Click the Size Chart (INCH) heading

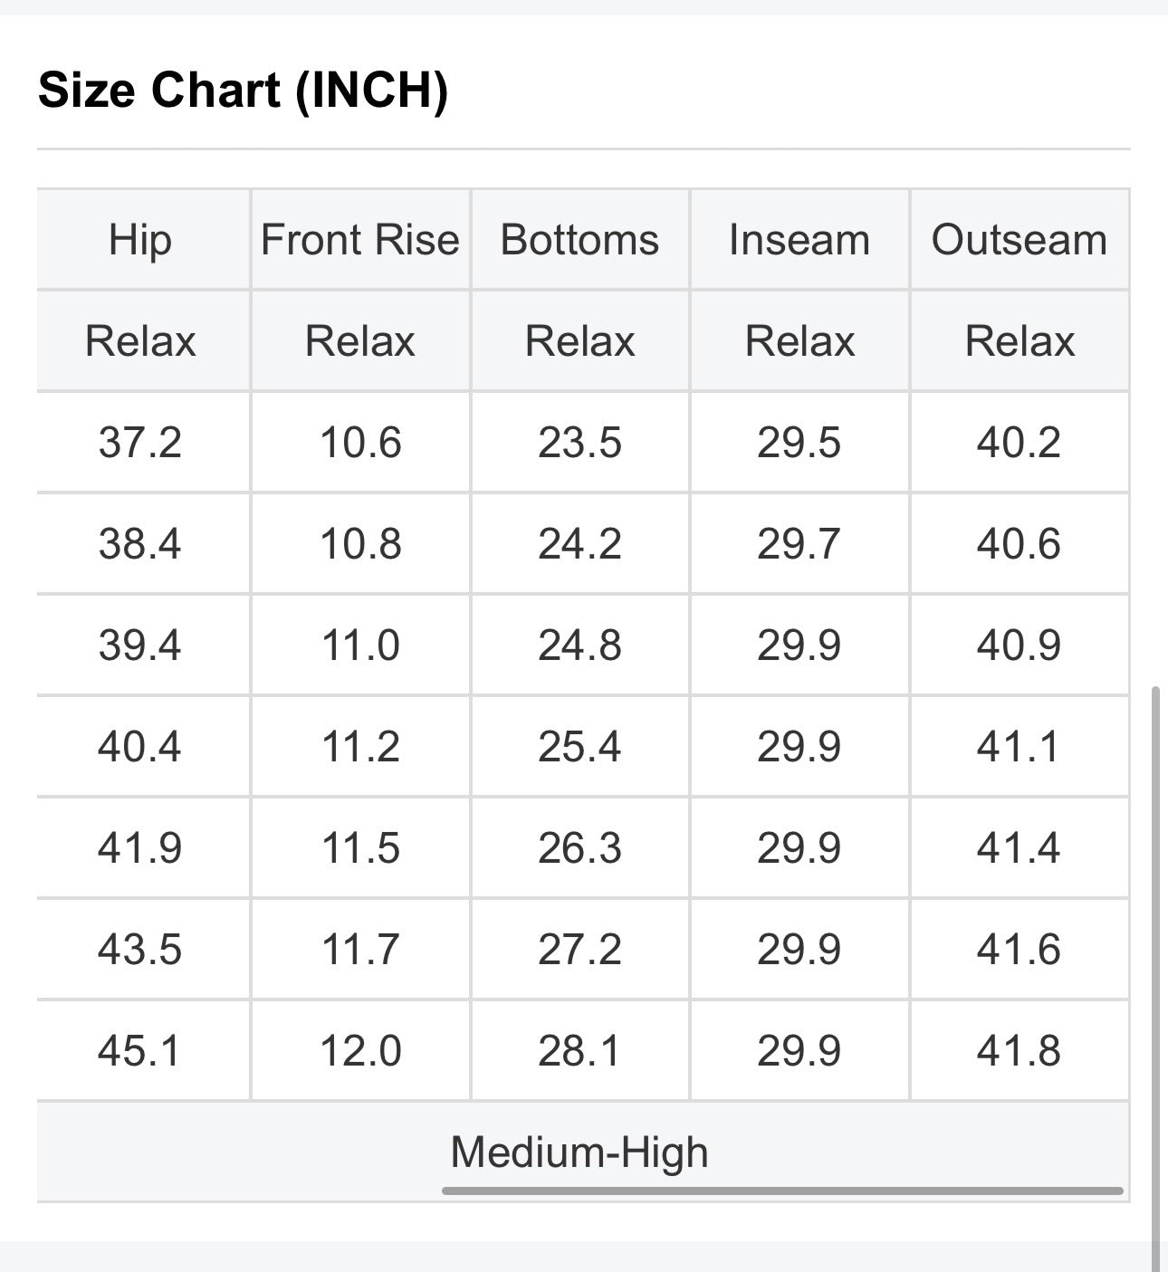pos(243,91)
